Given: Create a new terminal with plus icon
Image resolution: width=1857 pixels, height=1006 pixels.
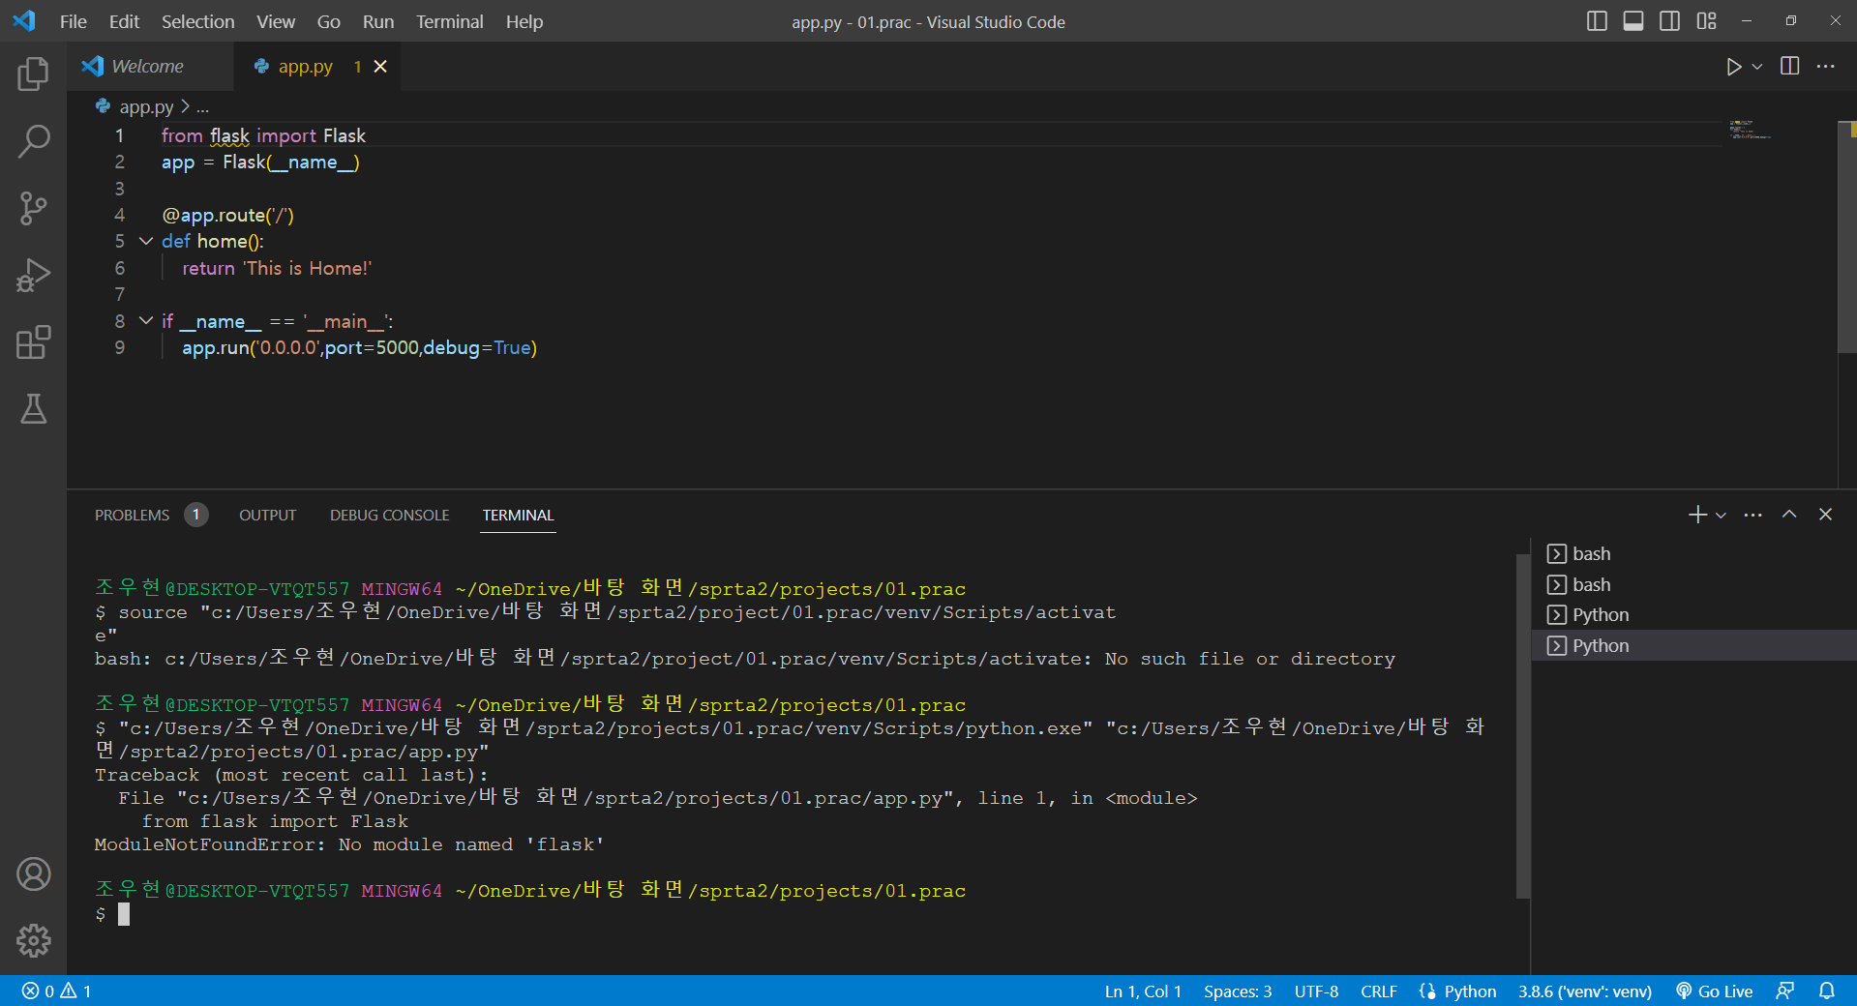Looking at the screenshot, I should point(1697,515).
